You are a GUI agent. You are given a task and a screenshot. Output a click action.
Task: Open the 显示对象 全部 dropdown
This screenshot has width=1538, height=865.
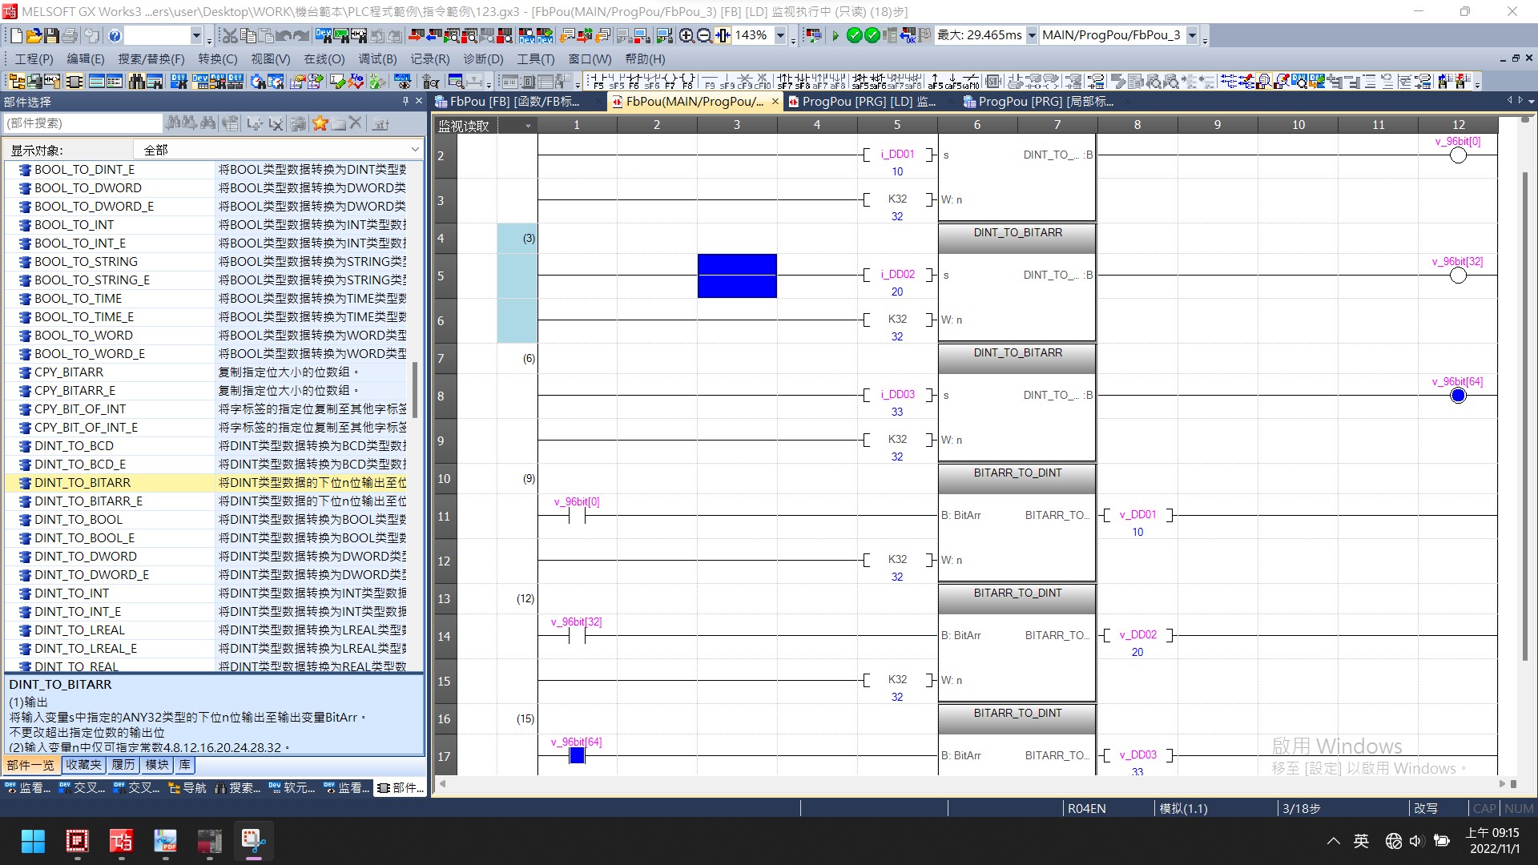[415, 150]
